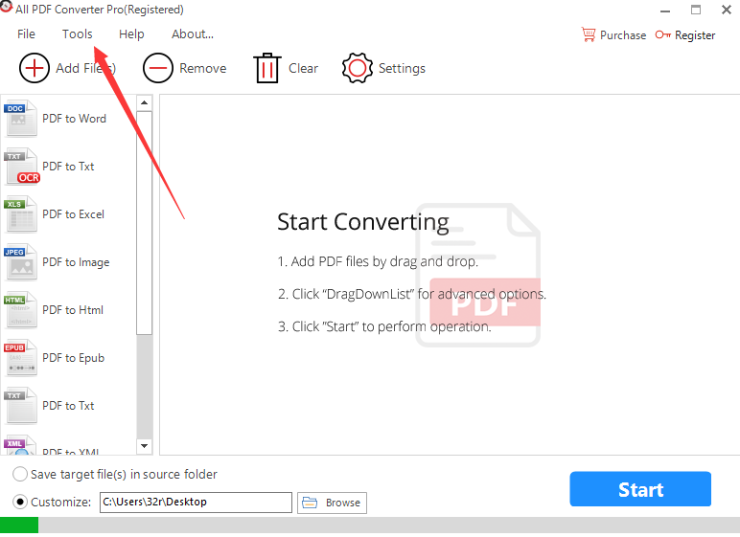
Task: Click the conversion list scrollbar thumb
Action: [145, 223]
